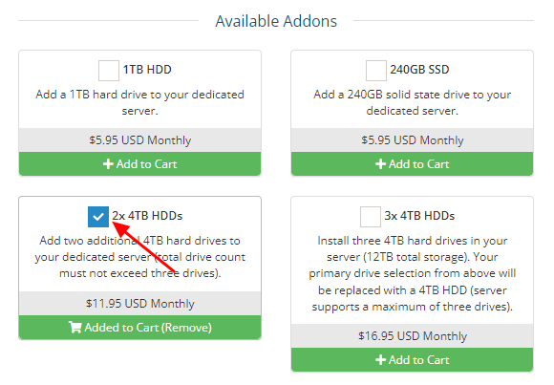Click the Available Addons heading
Image resolution: width=554 pixels, height=385 pixels.
pyautogui.click(x=276, y=21)
